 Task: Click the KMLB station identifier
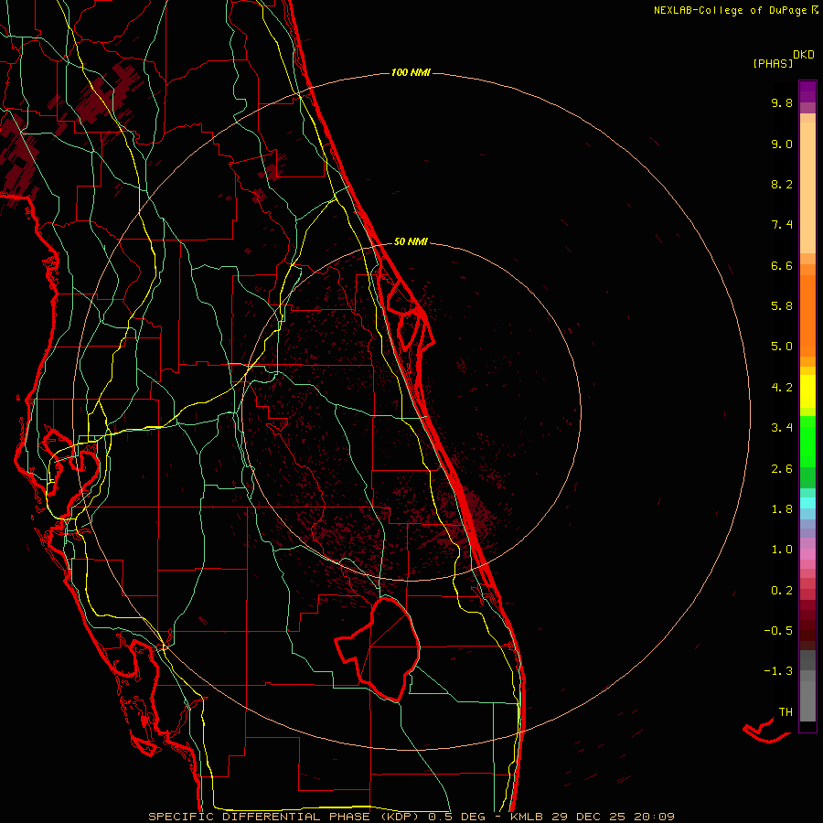coord(526,817)
